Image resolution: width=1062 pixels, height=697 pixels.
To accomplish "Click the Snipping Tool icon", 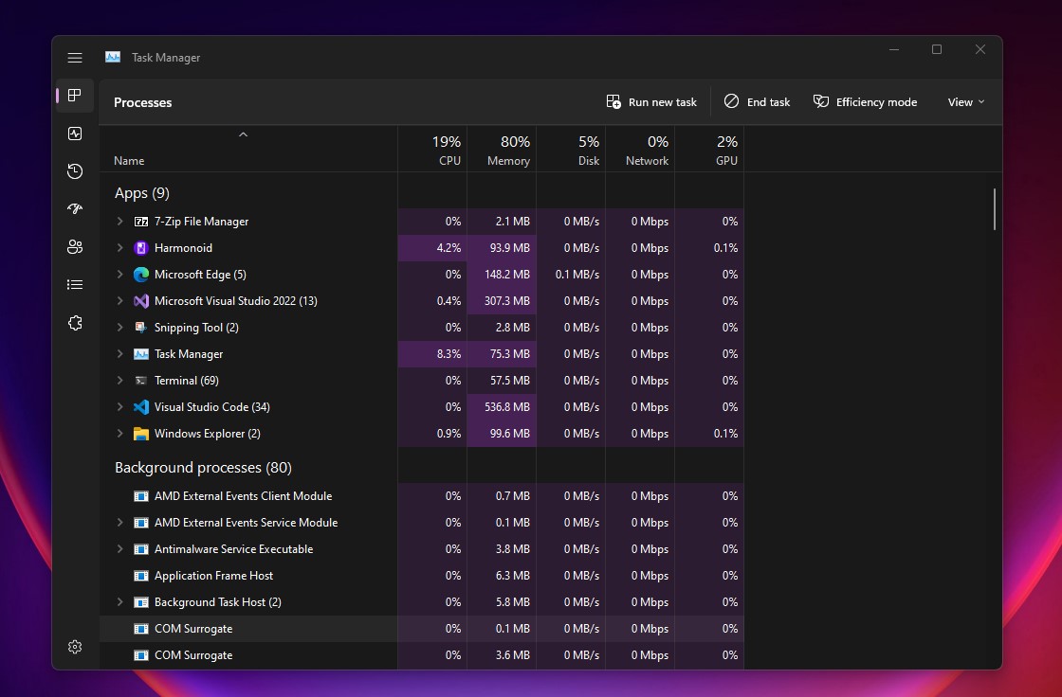I will (141, 328).
